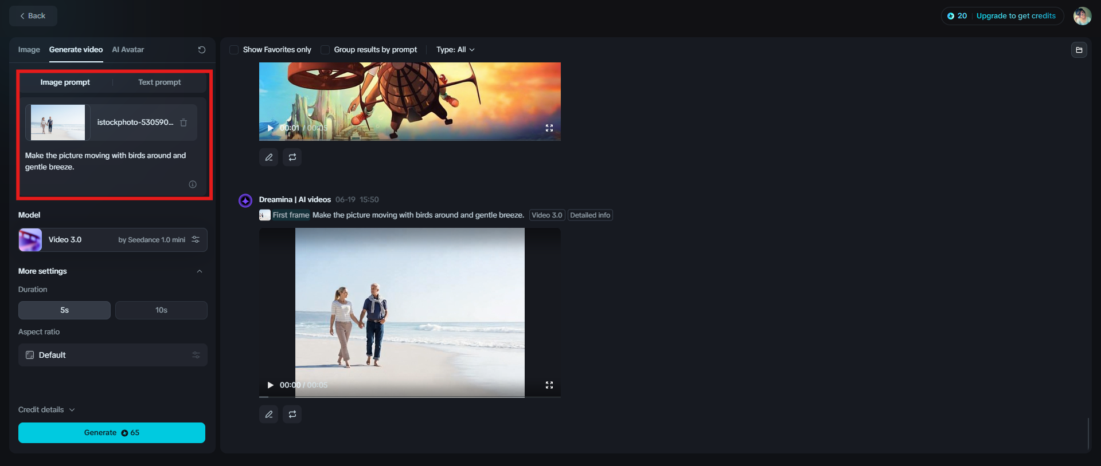Open the Default aspect ratio dropdown
1101x466 pixels.
[113, 355]
